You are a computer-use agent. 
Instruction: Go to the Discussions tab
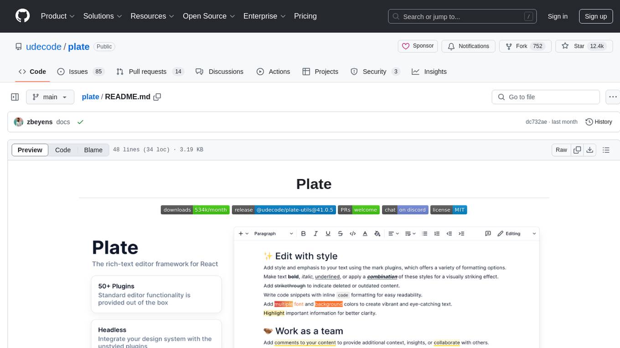coord(219,72)
